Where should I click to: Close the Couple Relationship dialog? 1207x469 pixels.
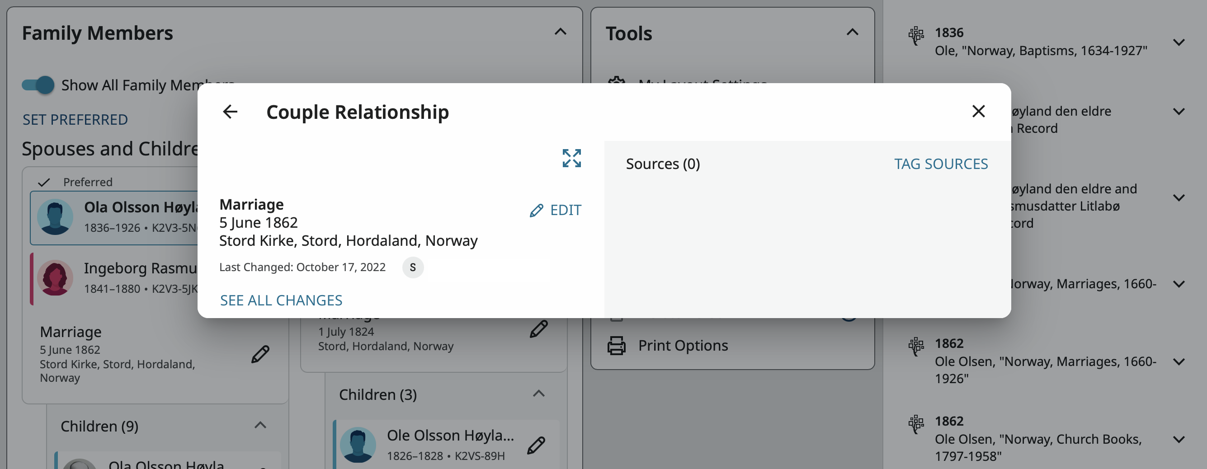click(978, 112)
